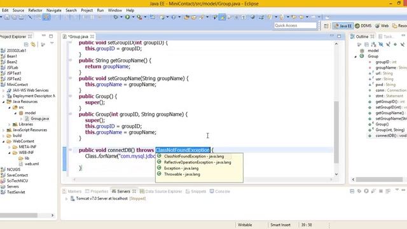
Task: Toggle Hide Non-Public Members green dot icon
Action: coord(395,45)
